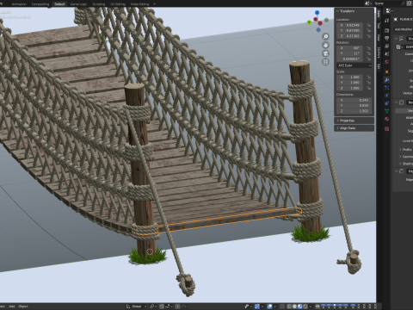Switch to the UV Editing workspace tab
This screenshot has height=310, width=413.
point(118,4)
